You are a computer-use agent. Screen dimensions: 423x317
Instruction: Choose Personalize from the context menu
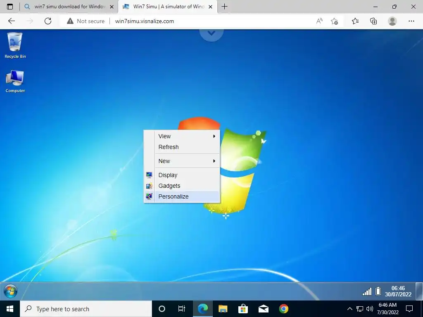[187, 196]
